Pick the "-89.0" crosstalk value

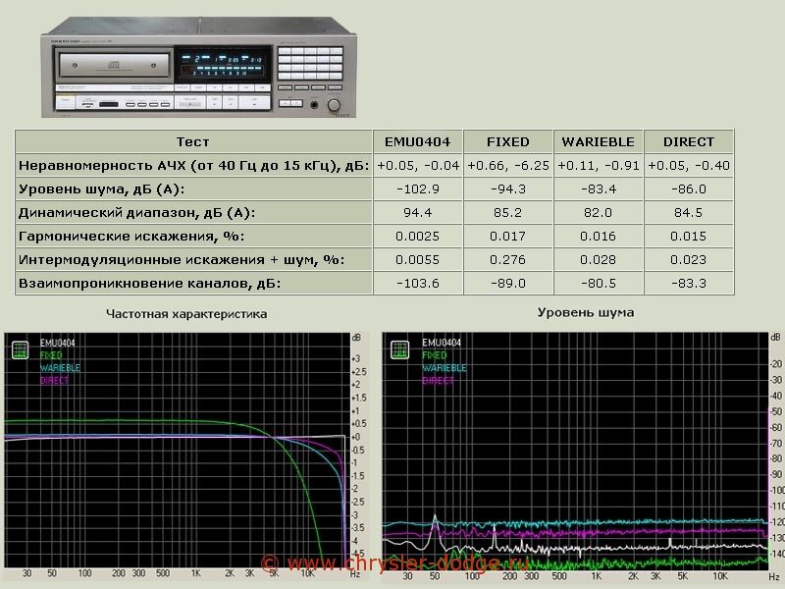click(508, 283)
